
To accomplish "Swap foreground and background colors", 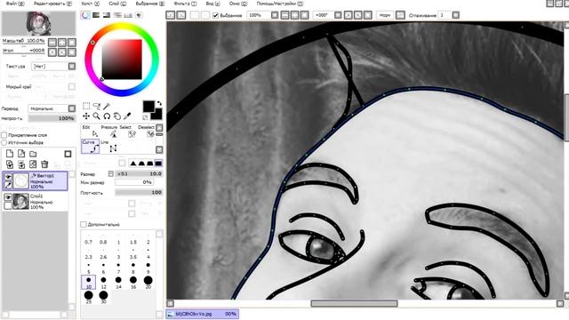I will 159,103.
